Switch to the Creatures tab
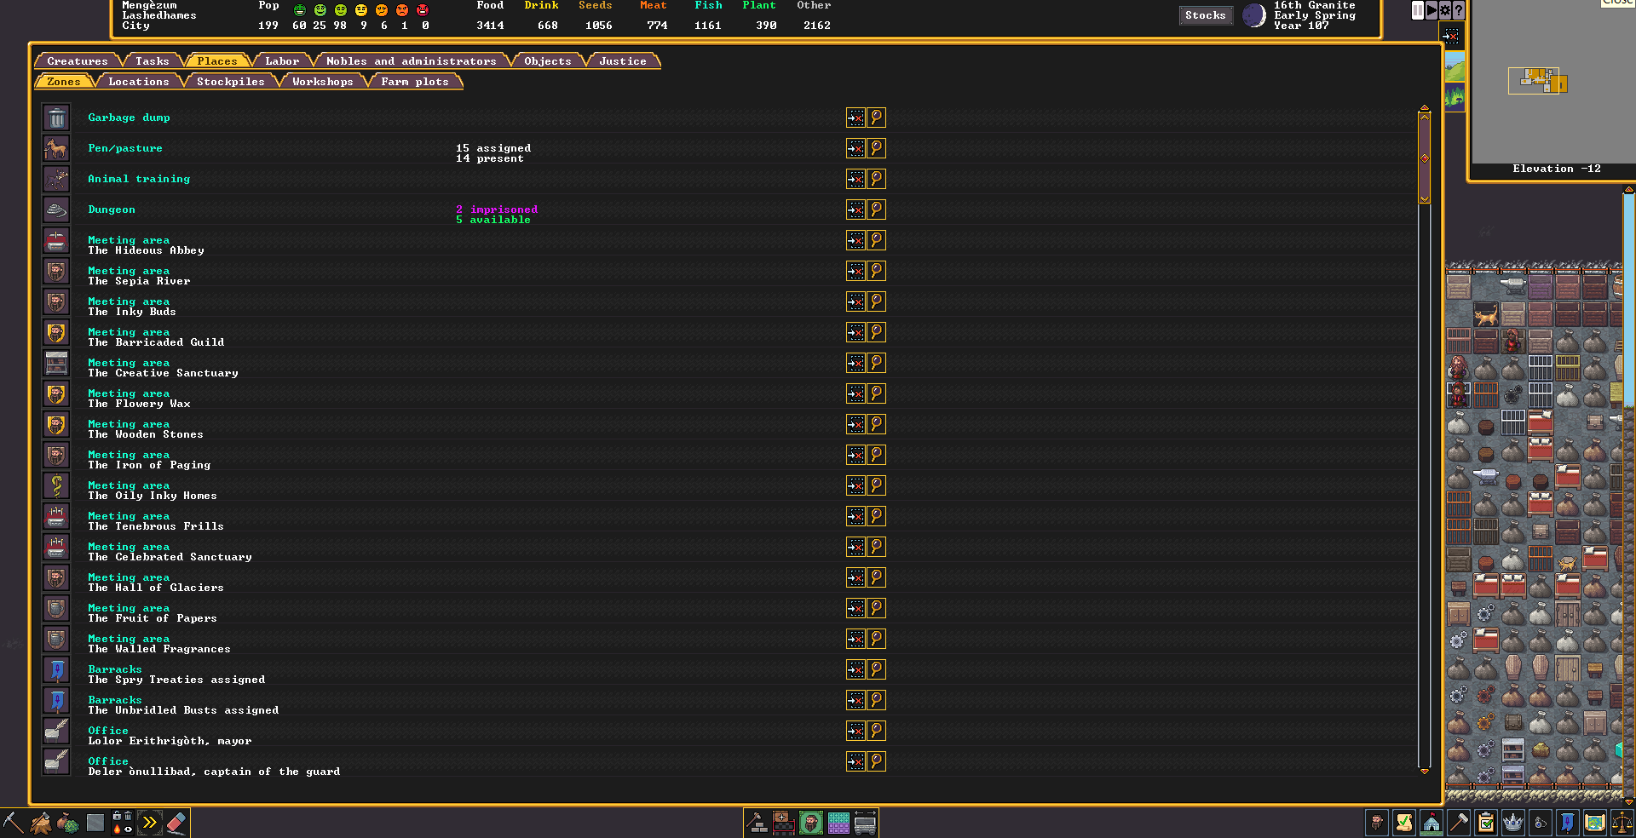The image size is (1636, 838). pos(78,61)
